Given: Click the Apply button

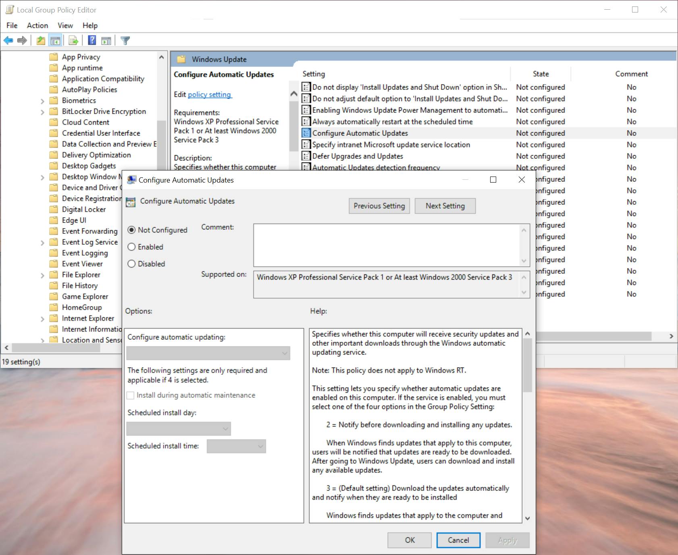Looking at the screenshot, I should (507, 540).
